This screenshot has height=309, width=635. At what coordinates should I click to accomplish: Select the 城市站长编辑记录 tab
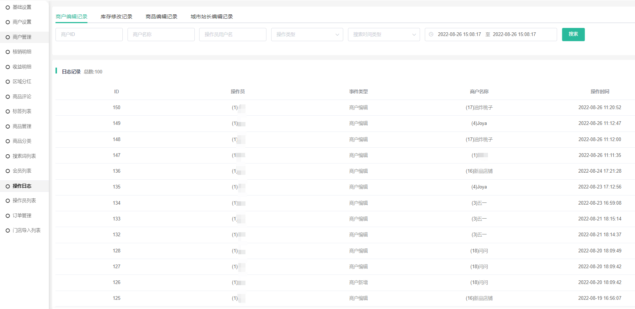tap(212, 17)
